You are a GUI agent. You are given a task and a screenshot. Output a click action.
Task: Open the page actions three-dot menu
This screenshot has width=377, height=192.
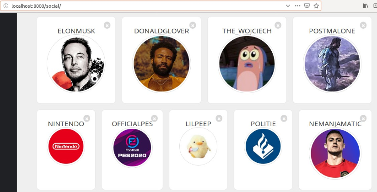click(297, 6)
